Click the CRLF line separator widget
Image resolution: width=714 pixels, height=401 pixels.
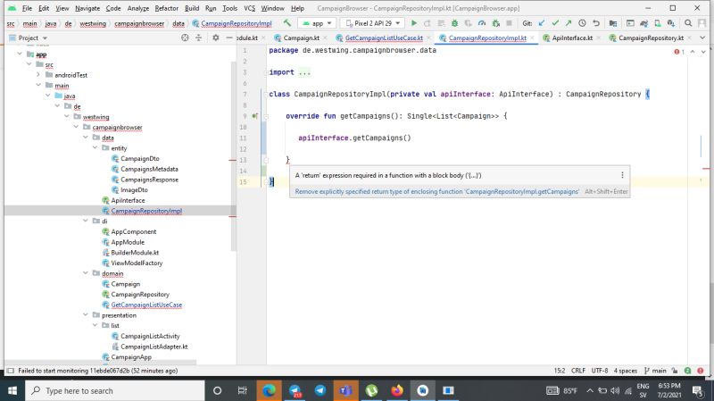coord(578,371)
